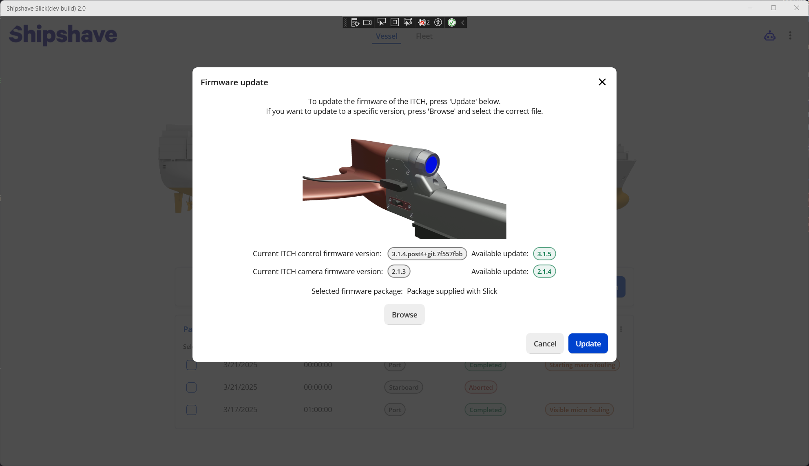Click the blue Update button

pos(588,344)
